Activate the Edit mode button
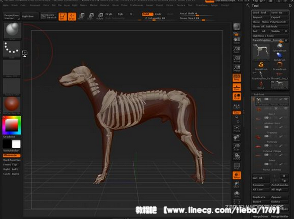The width and height of the screenshot is (294, 219). point(63,16)
